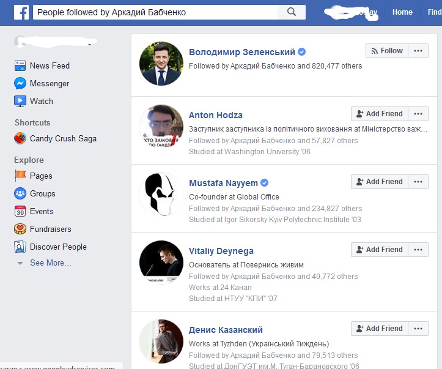Go to Home in top bar
Viewport: 442px width, 369px height.
402,12
